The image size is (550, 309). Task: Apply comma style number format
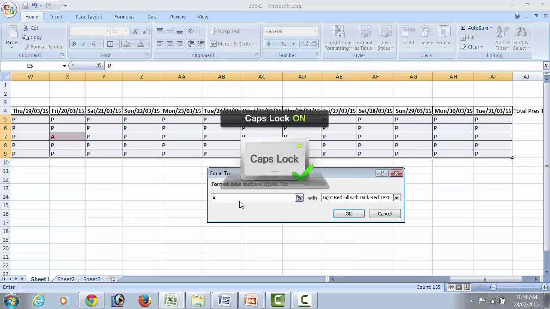tap(293, 44)
